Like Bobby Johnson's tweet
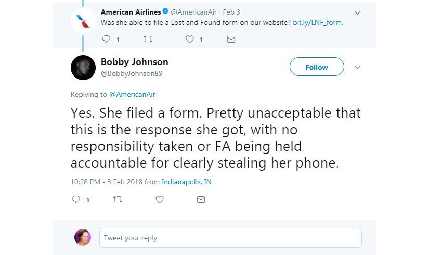This screenshot has height=255, width=429. pyautogui.click(x=159, y=199)
